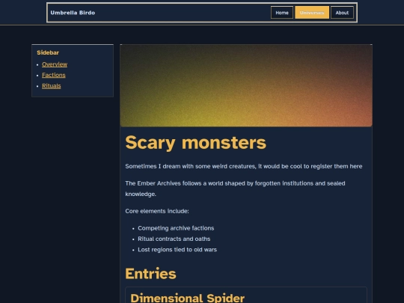Click the Sidebar panel title
Viewport: 404px width, 303px height.
click(x=48, y=52)
